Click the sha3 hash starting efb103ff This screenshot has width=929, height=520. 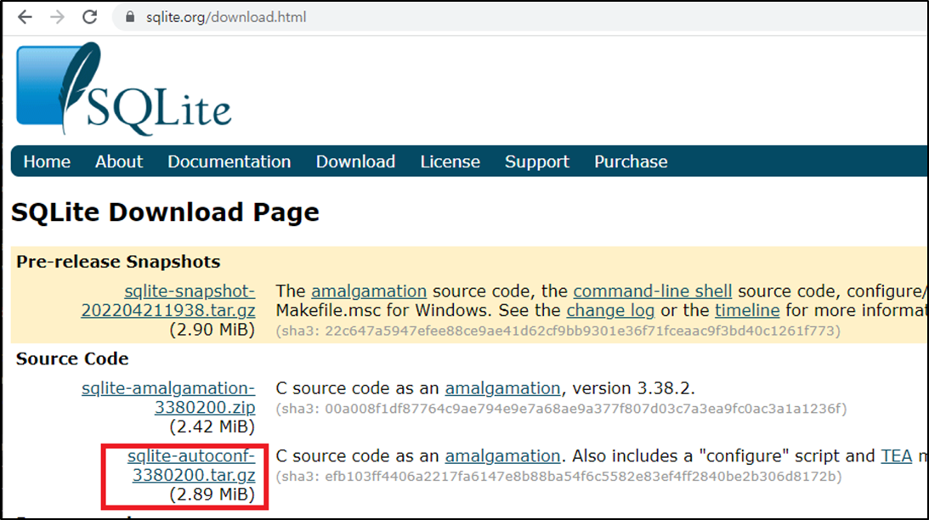tap(558, 476)
